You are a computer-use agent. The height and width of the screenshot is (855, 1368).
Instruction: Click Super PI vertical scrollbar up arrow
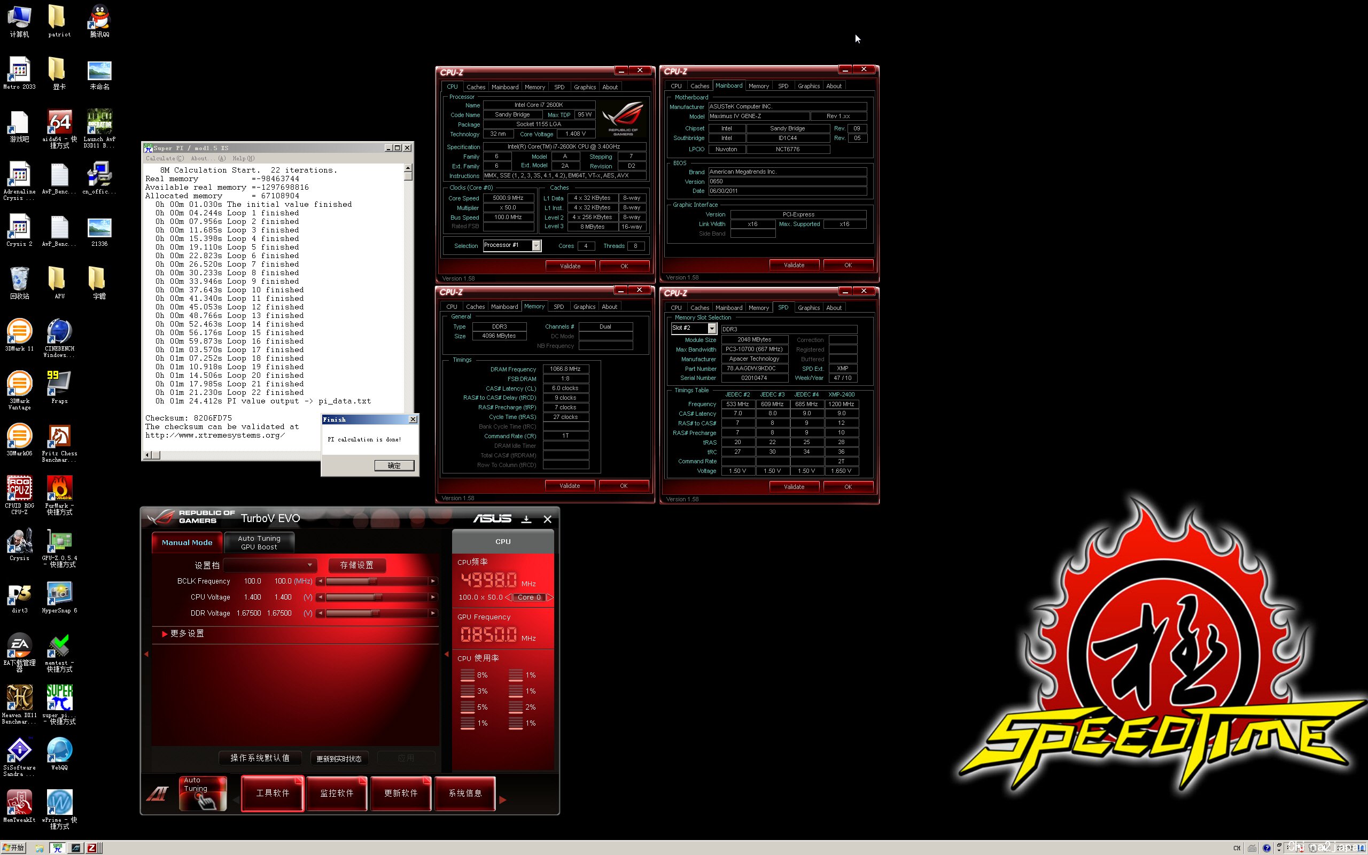pyautogui.click(x=408, y=168)
